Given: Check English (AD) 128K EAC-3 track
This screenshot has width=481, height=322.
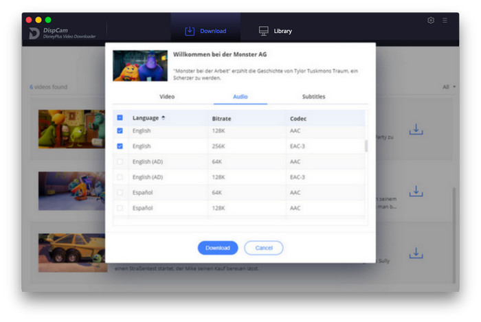Looking at the screenshot, I should (x=120, y=177).
